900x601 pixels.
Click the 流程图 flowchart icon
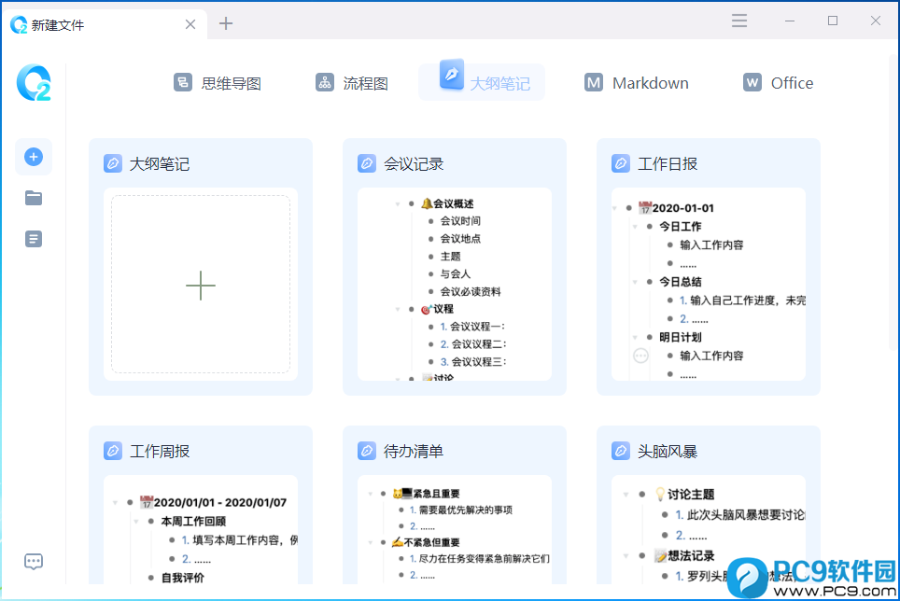(x=325, y=82)
